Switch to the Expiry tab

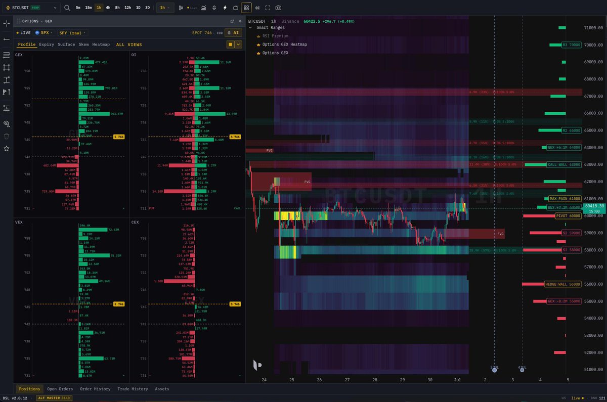(x=47, y=44)
